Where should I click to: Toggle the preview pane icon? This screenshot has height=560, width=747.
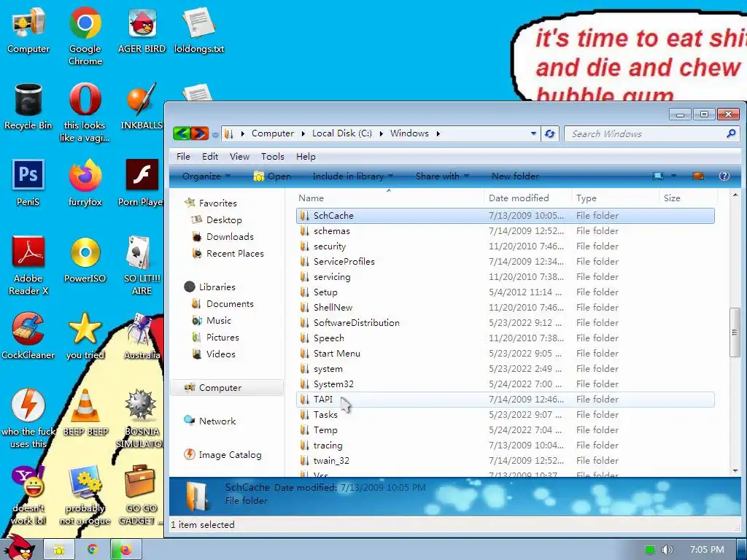pyautogui.click(x=698, y=176)
